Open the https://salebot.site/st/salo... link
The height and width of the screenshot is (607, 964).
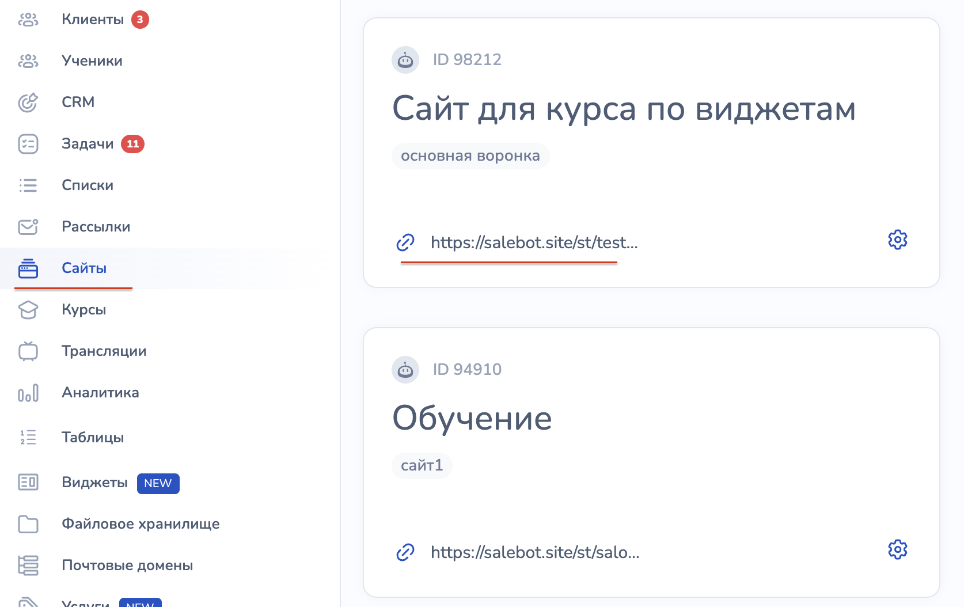[534, 552]
